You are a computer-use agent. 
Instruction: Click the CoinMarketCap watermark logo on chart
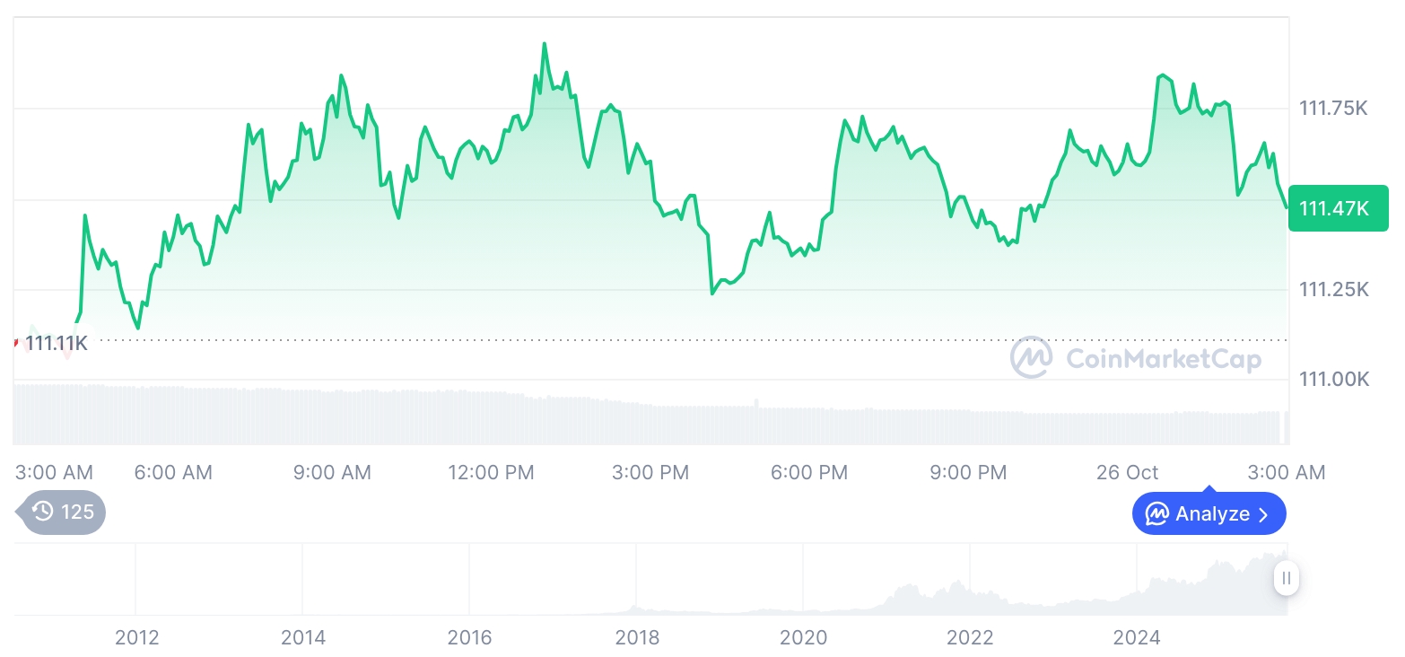[x=1032, y=357]
